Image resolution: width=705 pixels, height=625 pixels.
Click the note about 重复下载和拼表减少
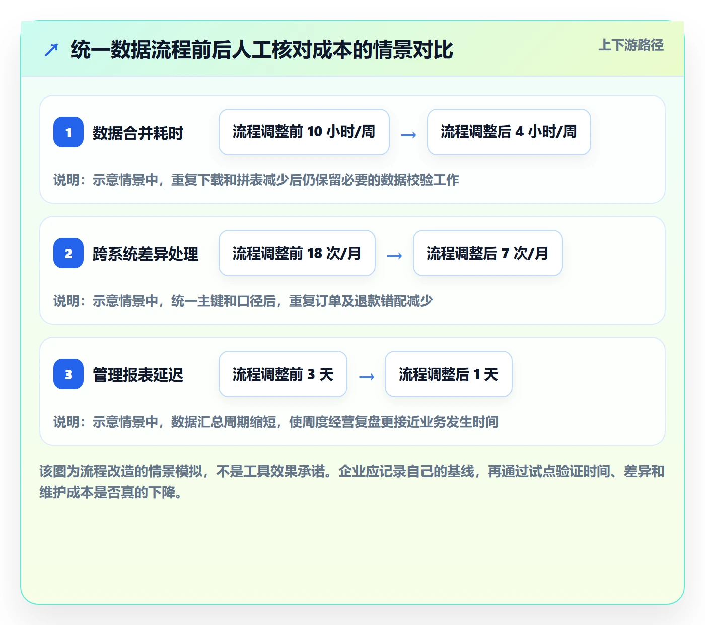click(x=256, y=180)
